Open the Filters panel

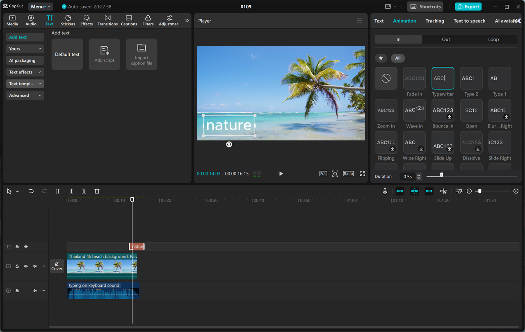pyautogui.click(x=148, y=20)
